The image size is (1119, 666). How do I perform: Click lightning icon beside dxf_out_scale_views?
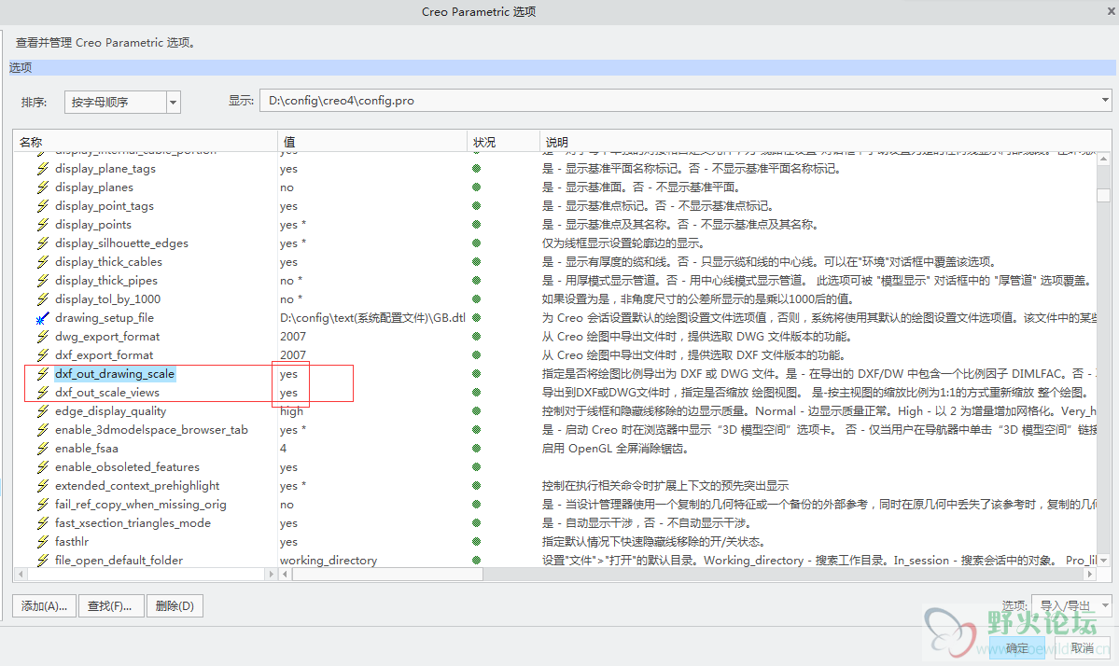[43, 392]
